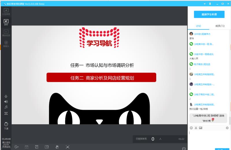
Task: Mute the microphone icon
Action: (6, 96)
